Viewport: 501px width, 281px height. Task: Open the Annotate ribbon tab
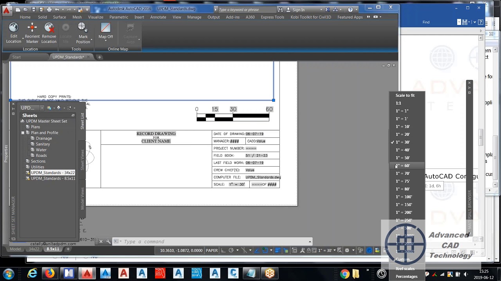(158, 17)
